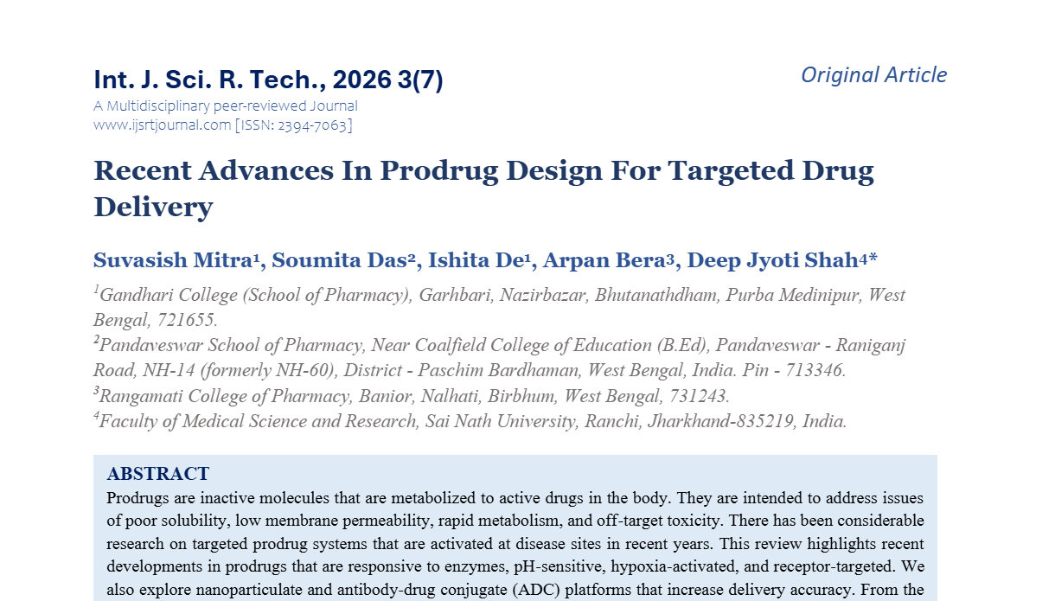The width and height of the screenshot is (1055, 601).
Task: Click corresponding author Deep Jyoti Shah
Action: coord(772,260)
